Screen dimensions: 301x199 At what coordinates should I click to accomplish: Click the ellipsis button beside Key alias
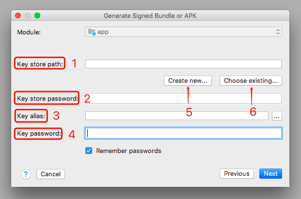277,116
